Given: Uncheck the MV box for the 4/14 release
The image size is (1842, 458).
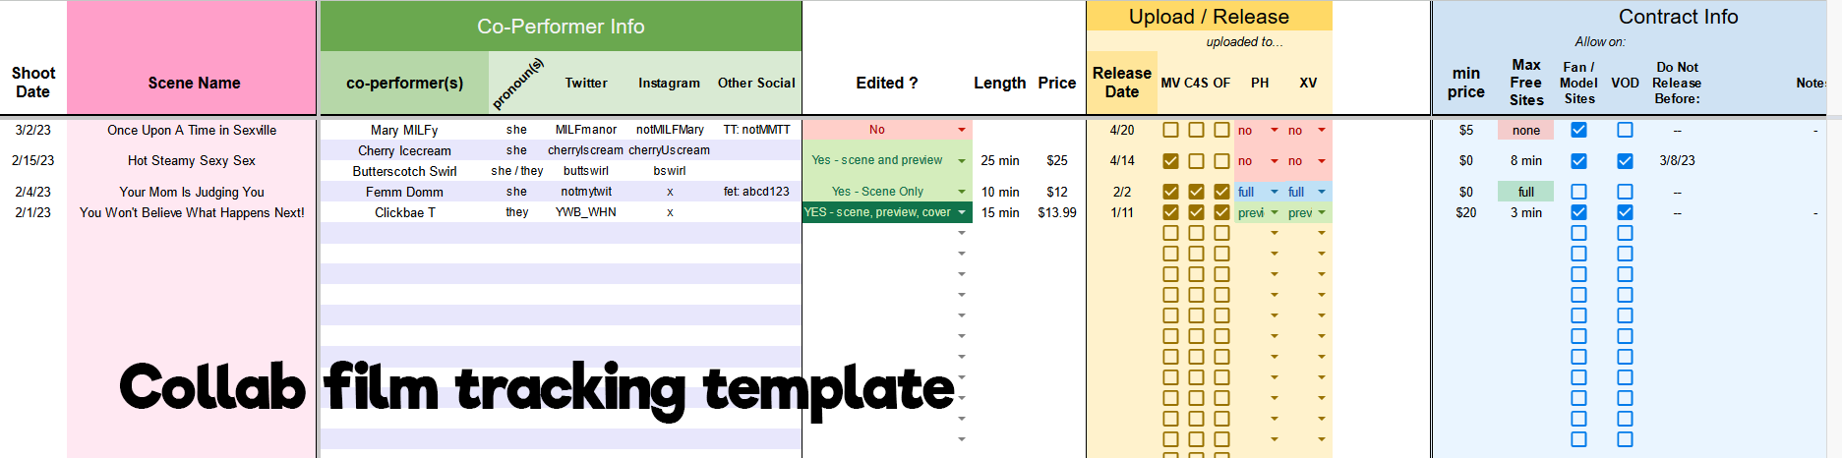Looking at the screenshot, I should (1170, 161).
